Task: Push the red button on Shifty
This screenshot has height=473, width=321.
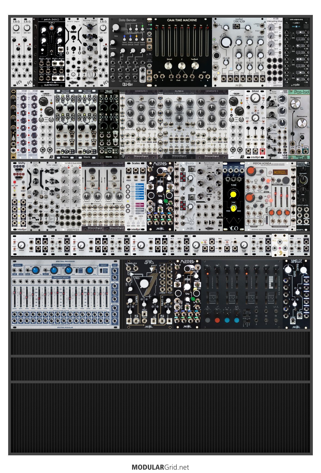Action: click(x=15, y=182)
